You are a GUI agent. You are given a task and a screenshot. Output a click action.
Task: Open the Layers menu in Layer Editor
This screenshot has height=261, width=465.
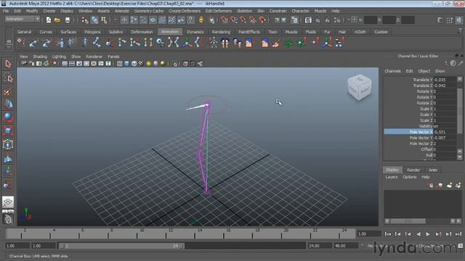(x=392, y=177)
